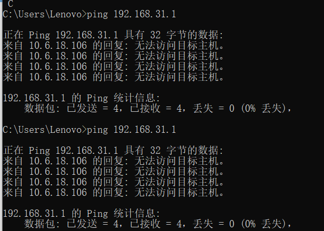The image size is (324, 231).
Task: Click the second reply line of second ping
Action: [x=113, y=172]
